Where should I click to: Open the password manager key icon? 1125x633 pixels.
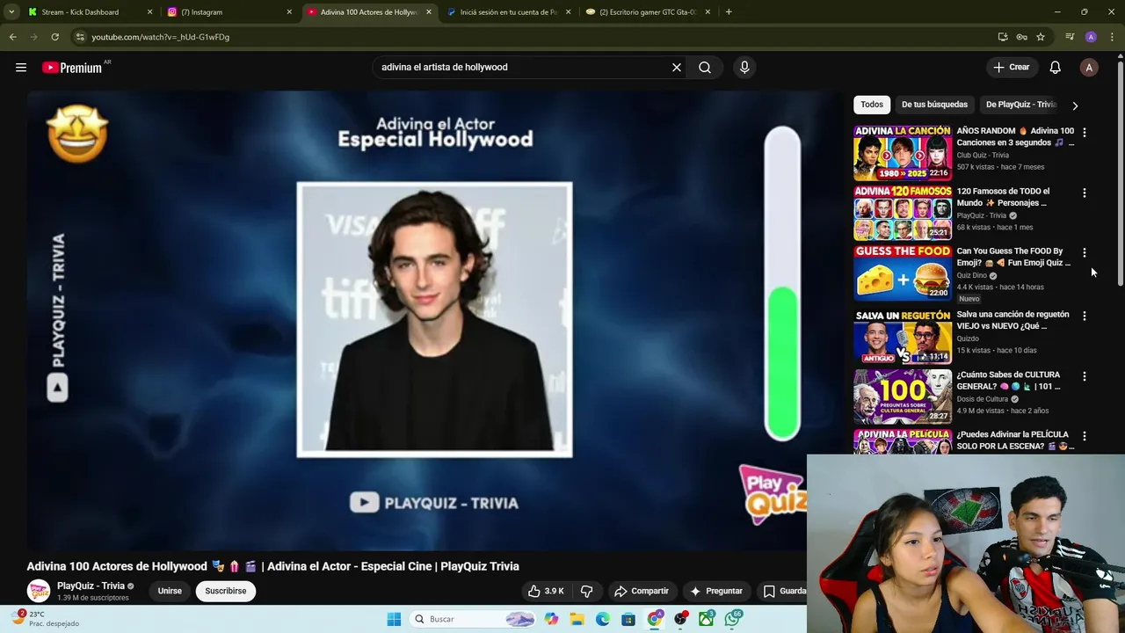pyautogui.click(x=1021, y=37)
